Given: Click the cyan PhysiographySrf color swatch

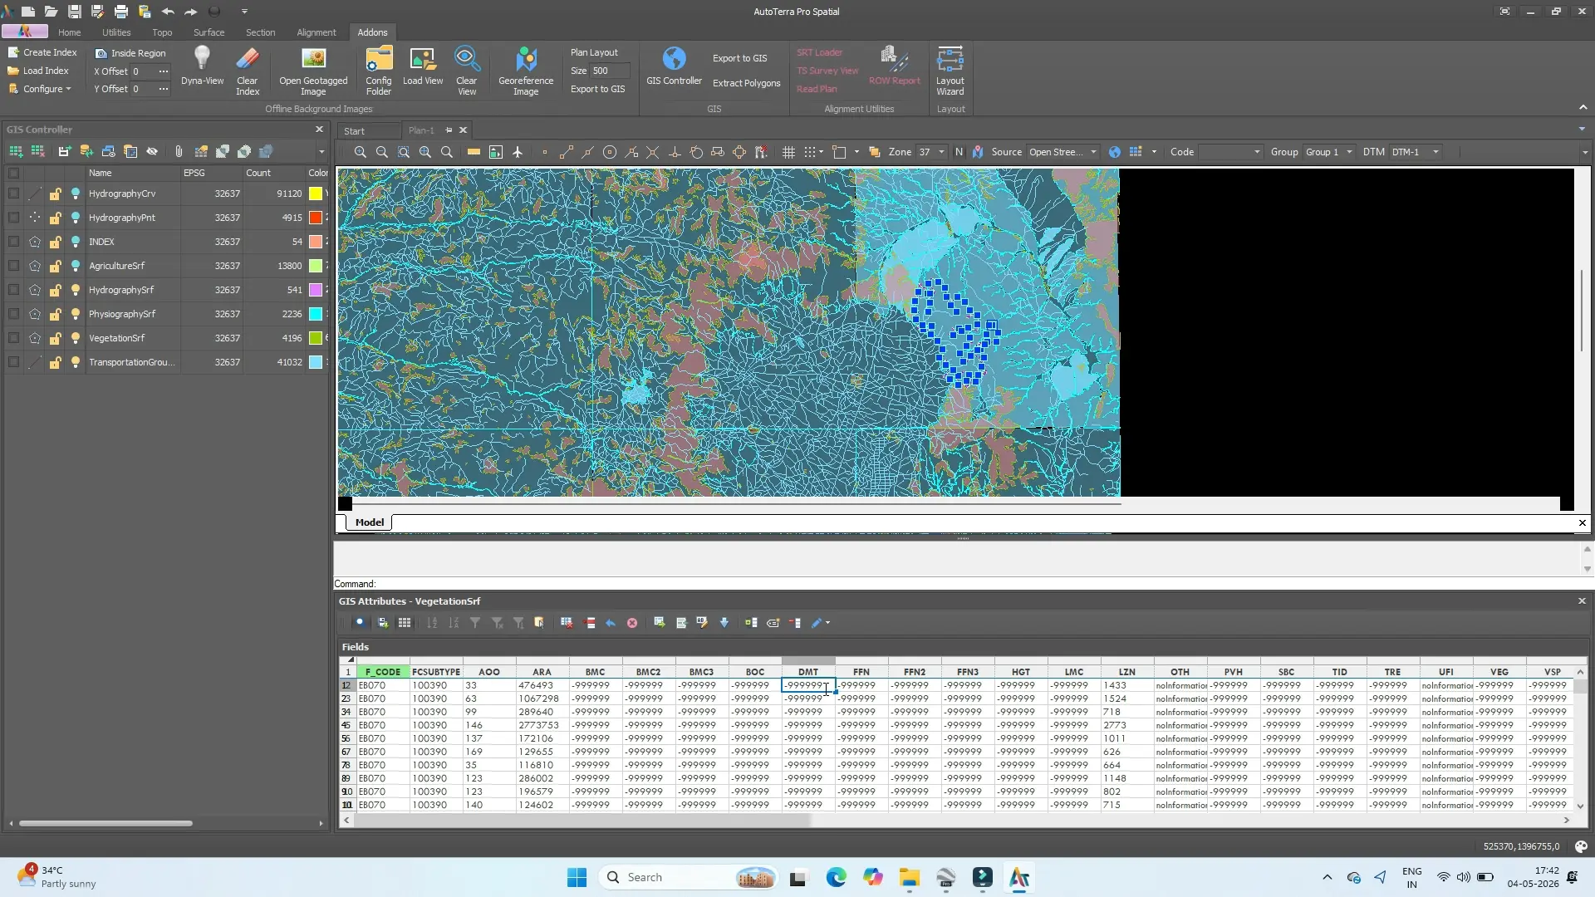Looking at the screenshot, I should click(x=316, y=314).
